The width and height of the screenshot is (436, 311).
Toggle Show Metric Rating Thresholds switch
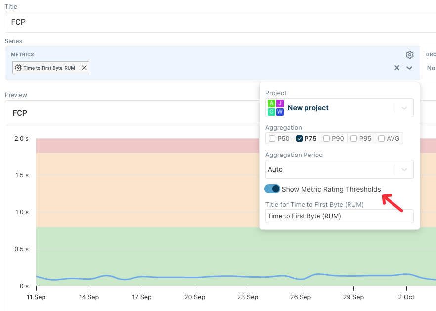272,189
